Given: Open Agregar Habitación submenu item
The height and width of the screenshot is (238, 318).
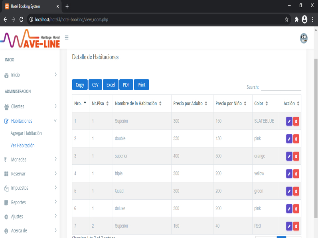Looking at the screenshot, I should pos(26,133).
